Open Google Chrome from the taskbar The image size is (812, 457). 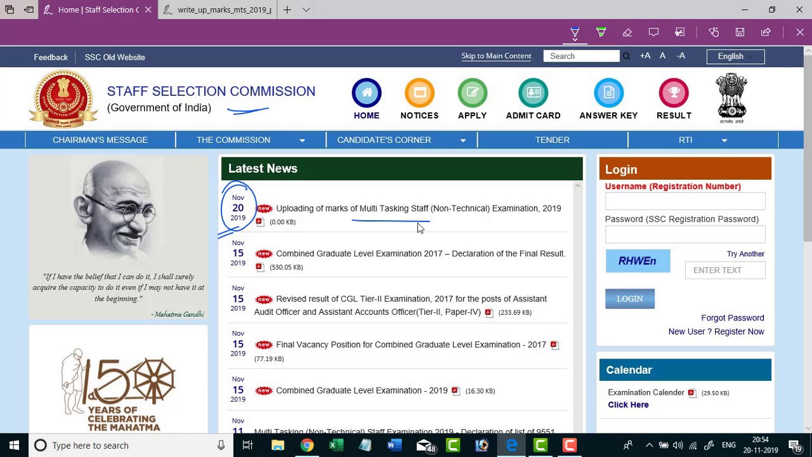pos(307,446)
